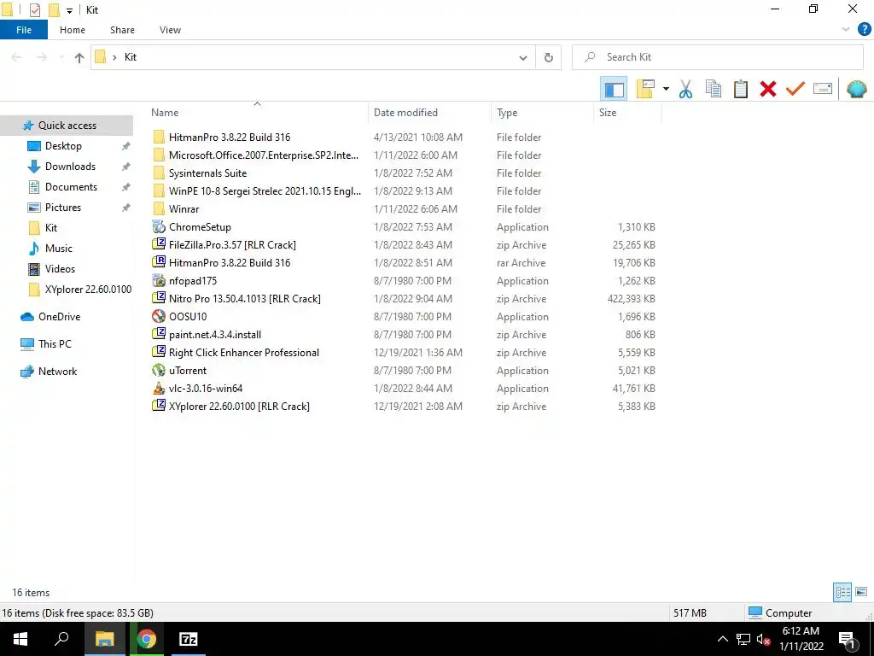
Task: Click the Copy toolbar icon
Action: (713, 89)
